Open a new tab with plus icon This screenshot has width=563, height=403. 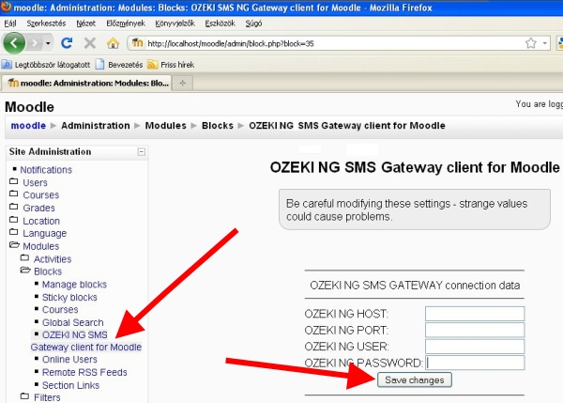pyautogui.click(x=182, y=83)
